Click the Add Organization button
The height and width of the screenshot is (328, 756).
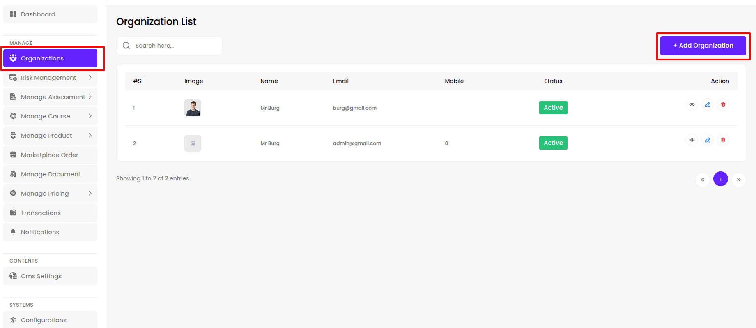click(703, 46)
